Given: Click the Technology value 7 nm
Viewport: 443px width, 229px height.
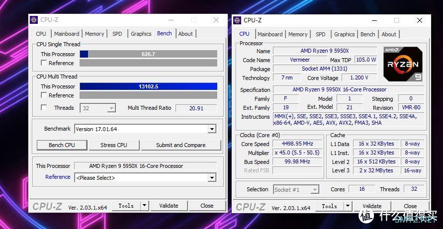Looking at the screenshot, I should [287, 77].
